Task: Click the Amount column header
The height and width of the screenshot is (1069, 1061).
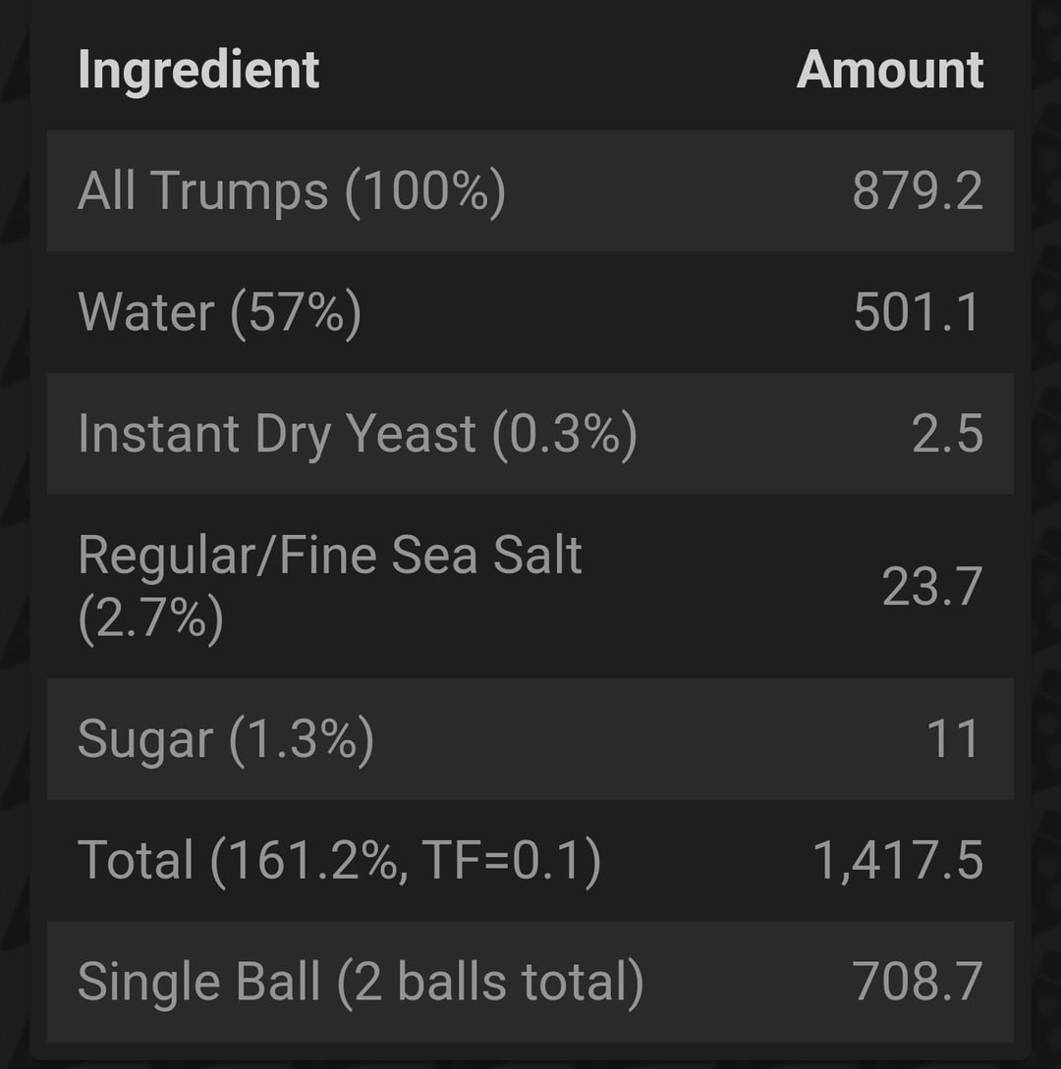Action: pyautogui.click(x=889, y=70)
